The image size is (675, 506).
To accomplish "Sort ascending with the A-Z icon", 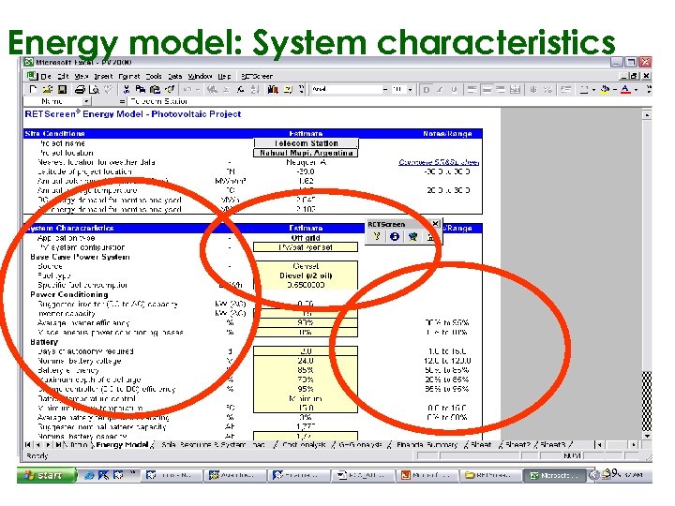I will coord(255,90).
